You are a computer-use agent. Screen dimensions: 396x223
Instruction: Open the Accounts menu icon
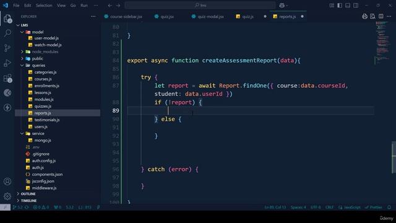(7, 181)
